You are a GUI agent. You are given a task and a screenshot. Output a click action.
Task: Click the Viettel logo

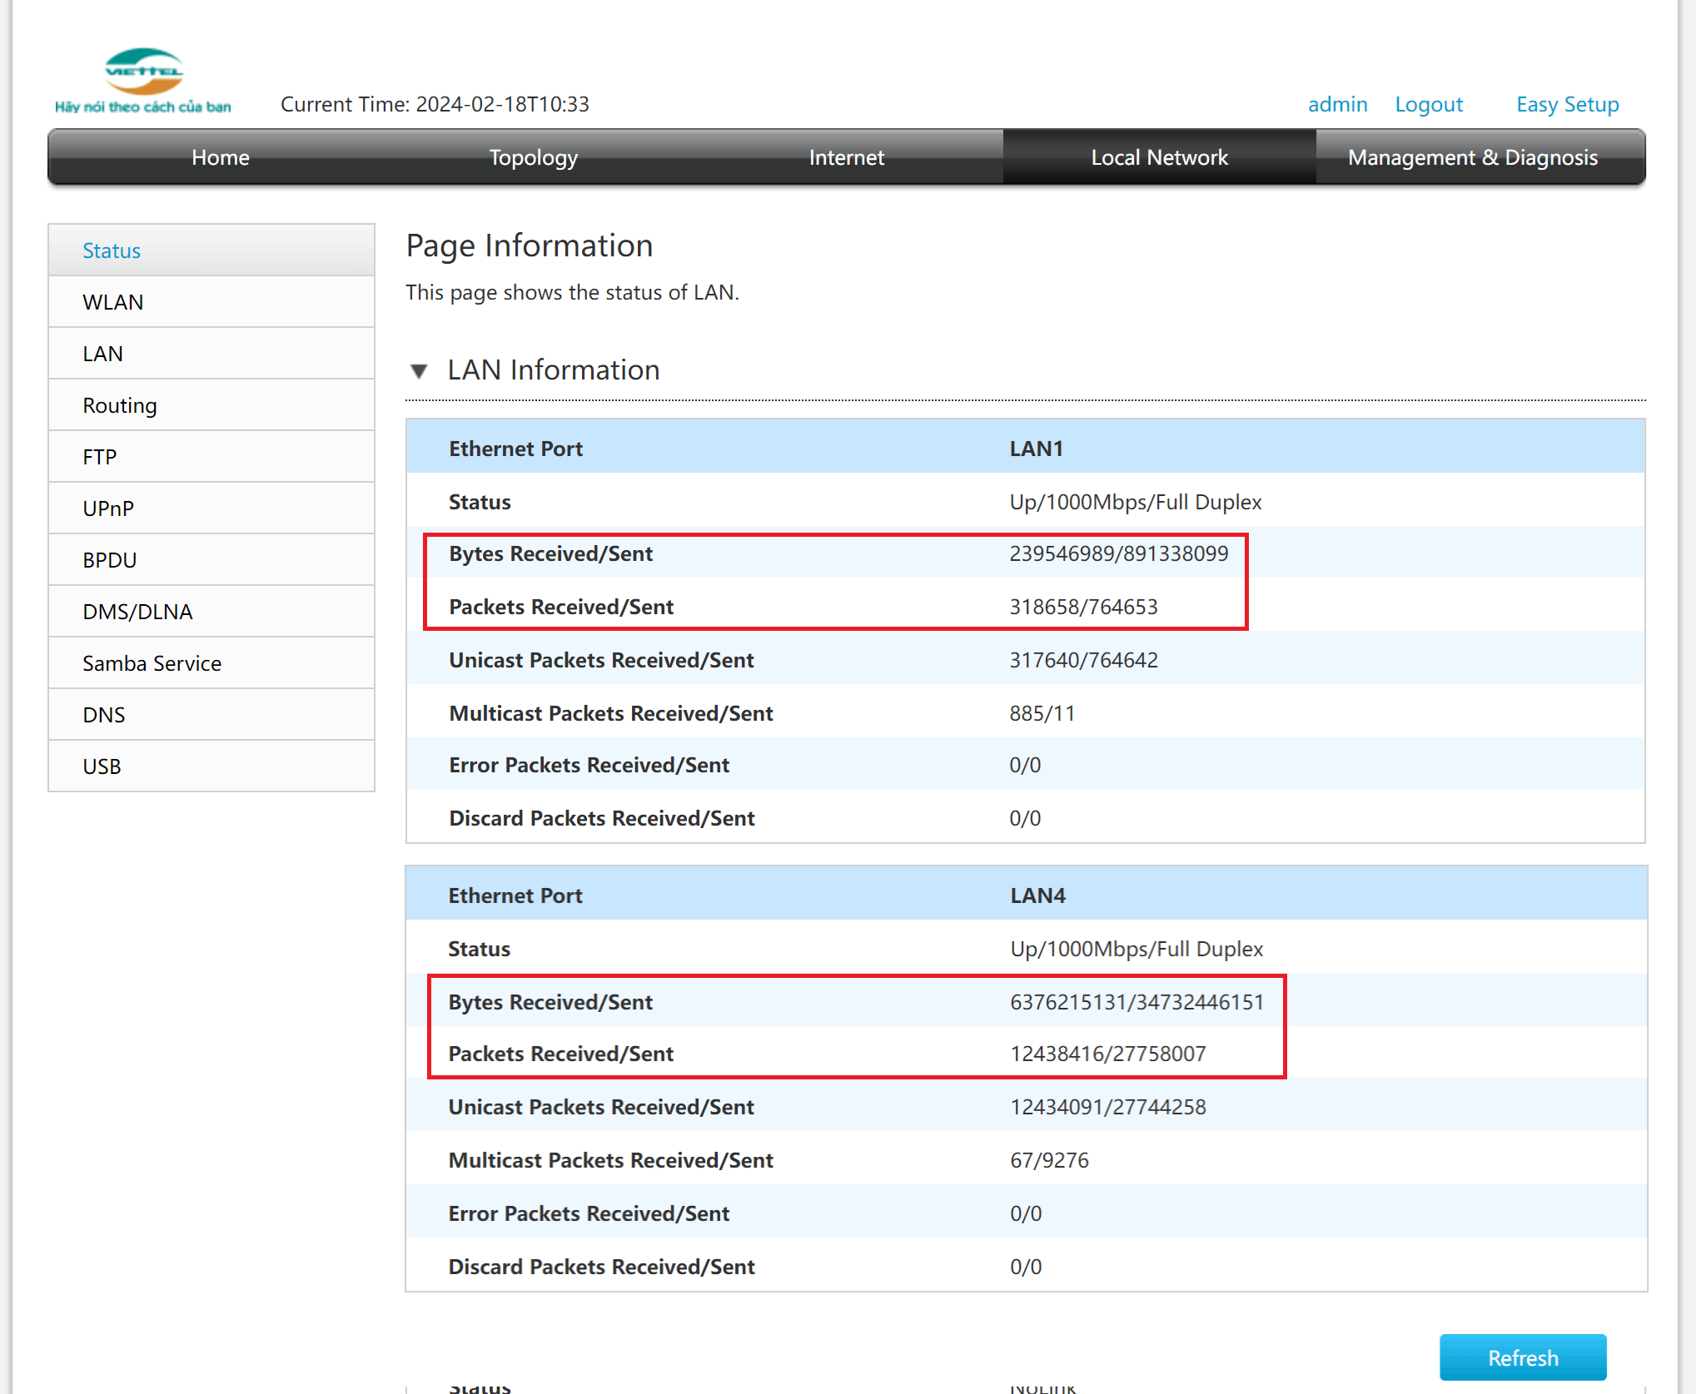[143, 81]
